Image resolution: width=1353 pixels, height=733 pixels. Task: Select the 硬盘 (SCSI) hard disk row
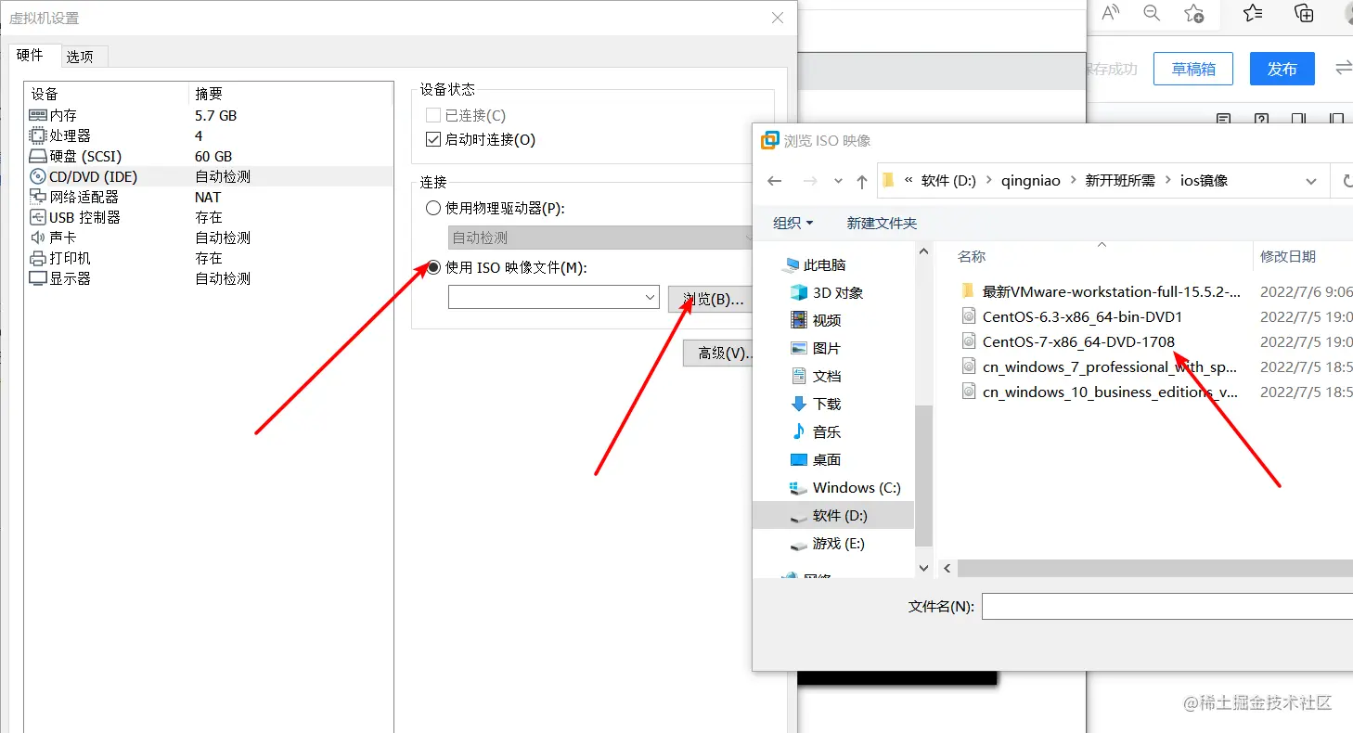pos(211,156)
